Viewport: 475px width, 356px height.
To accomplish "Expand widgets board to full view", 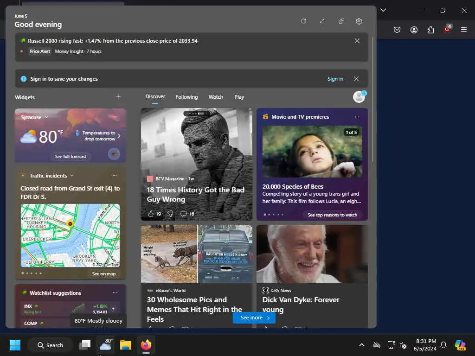I will click(x=322, y=21).
